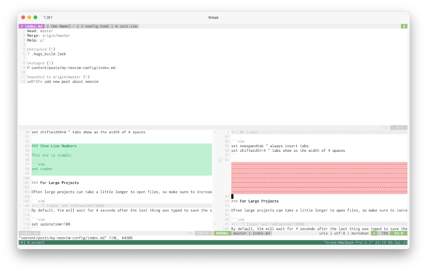Click the tabline close X button
This screenshot has height=272, width=427.
pos(404,26)
